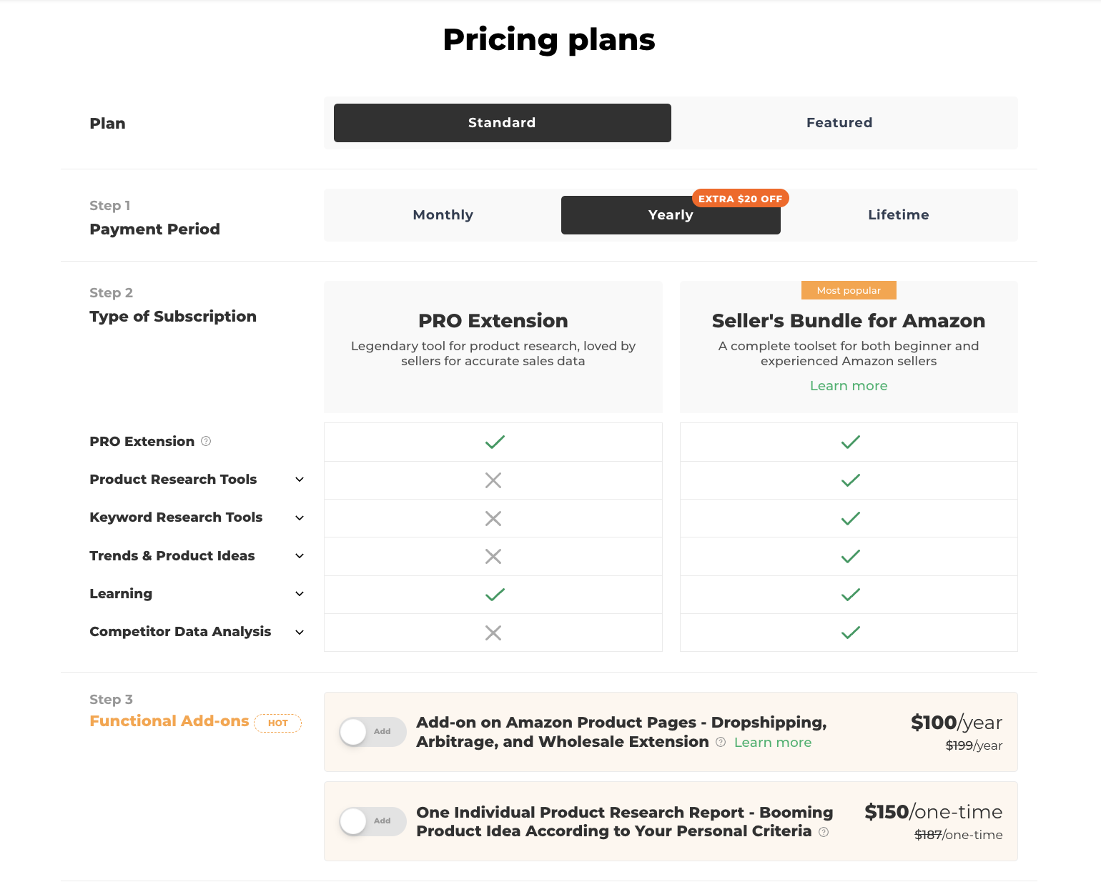The image size is (1101, 882).
Task: Expand the Learning feature row
Action: (300, 594)
